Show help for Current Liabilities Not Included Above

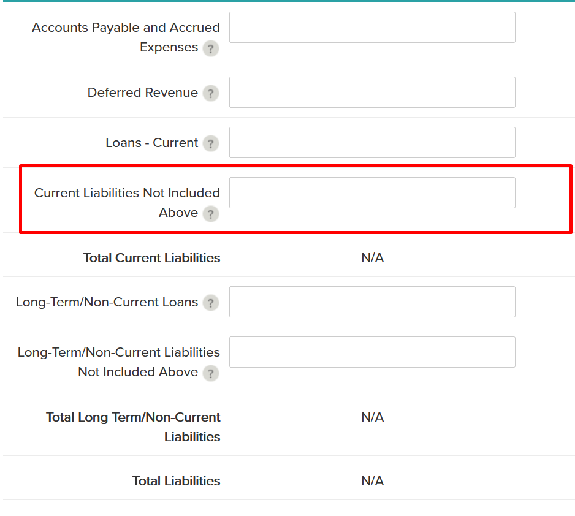210,214
